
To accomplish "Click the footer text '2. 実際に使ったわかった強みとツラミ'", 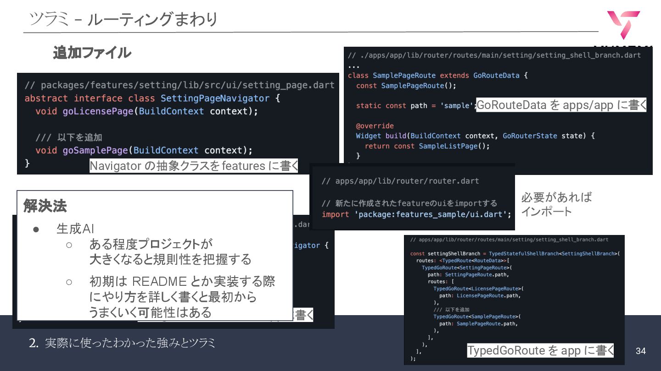I will click(x=122, y=343).
